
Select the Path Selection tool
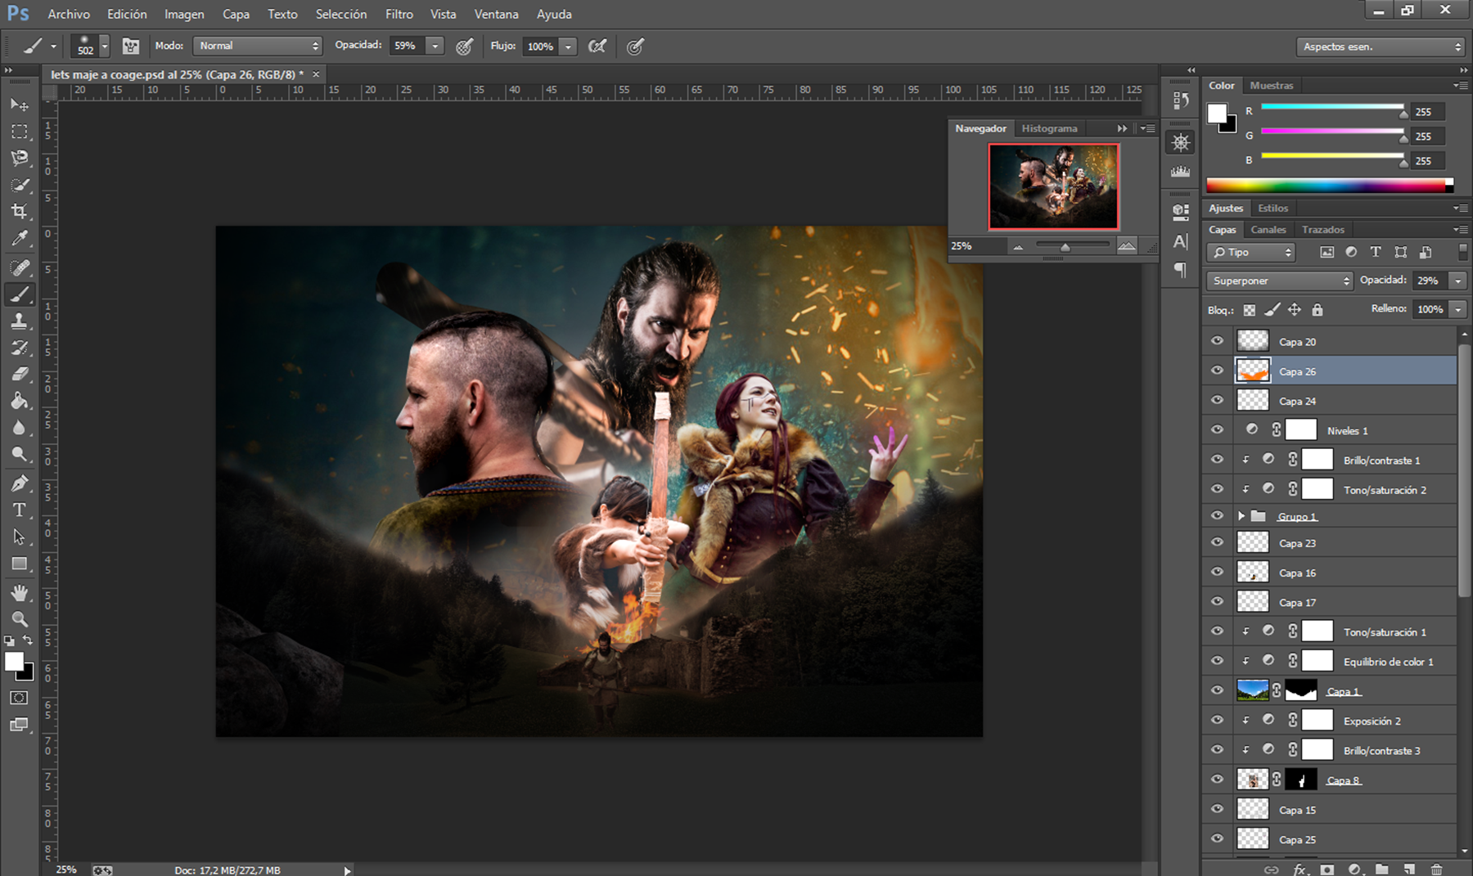[x=20, y=537]
